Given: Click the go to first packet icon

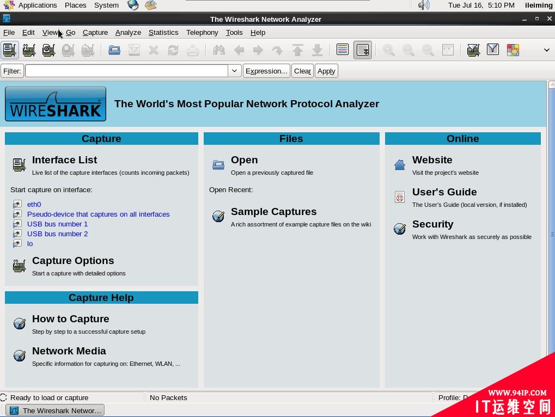Looking at the screenshot, I should (298, 50).
